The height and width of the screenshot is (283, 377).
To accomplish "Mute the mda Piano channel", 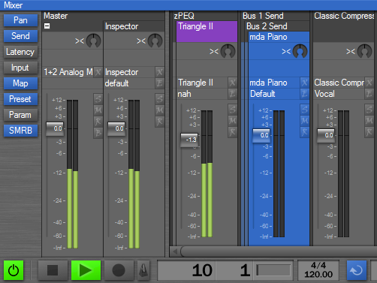I will (x=304, y=121).
